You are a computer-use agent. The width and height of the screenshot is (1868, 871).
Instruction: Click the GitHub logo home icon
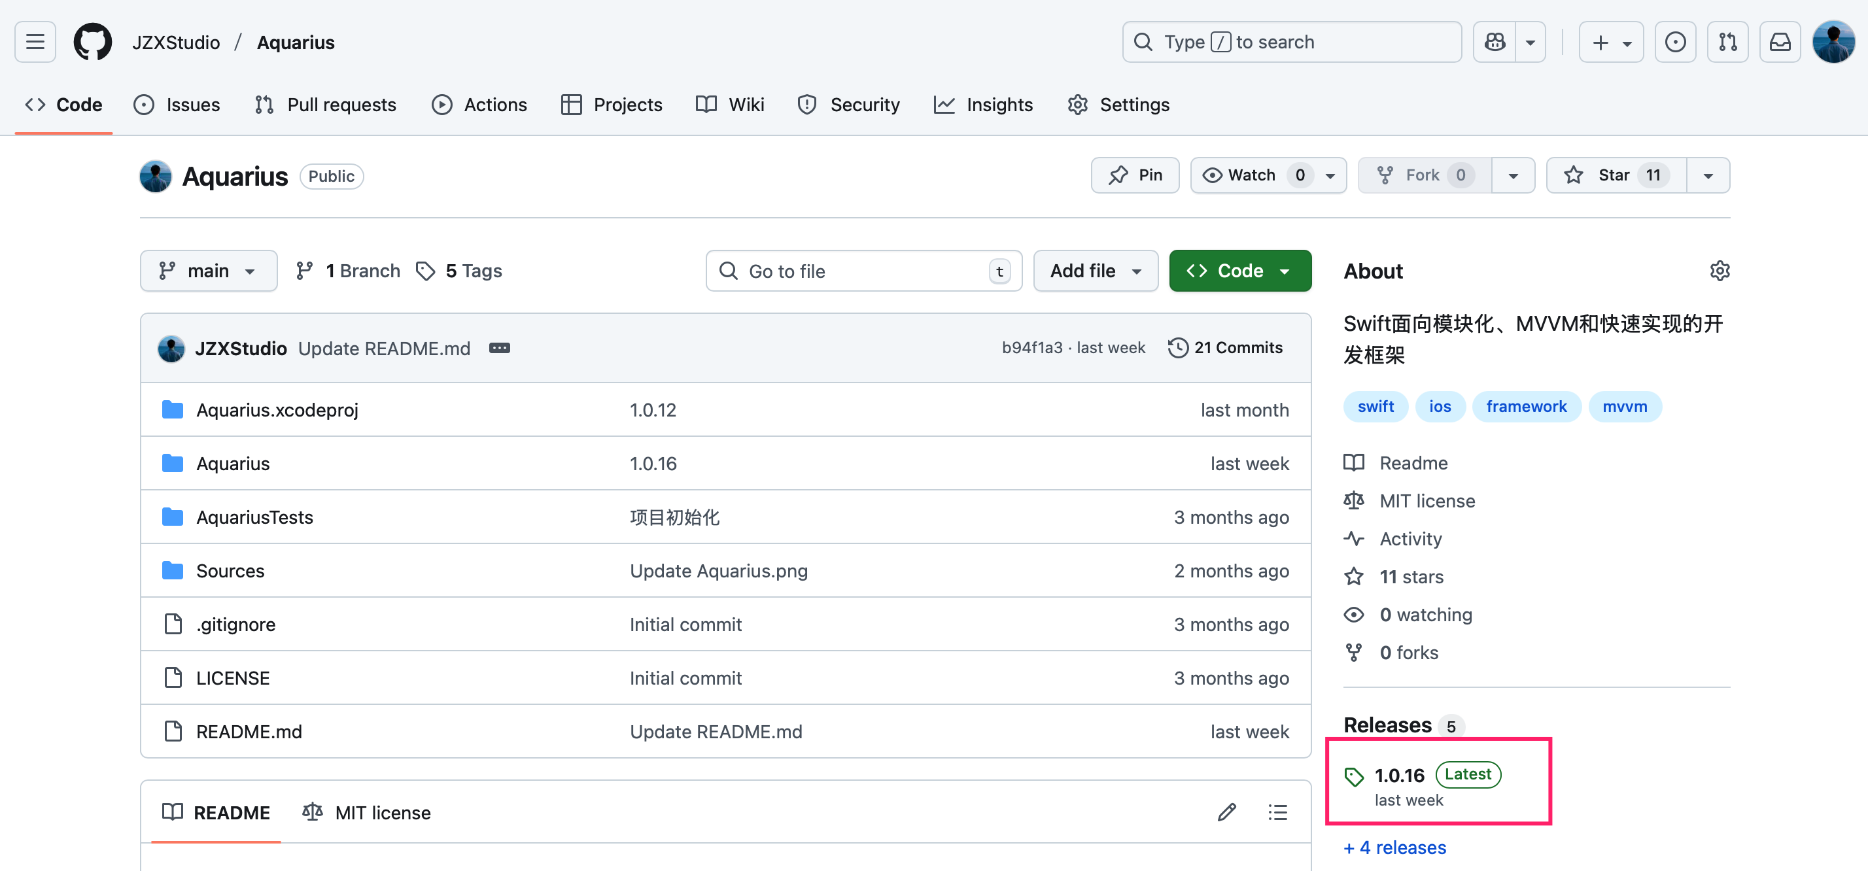click(93, 42)
